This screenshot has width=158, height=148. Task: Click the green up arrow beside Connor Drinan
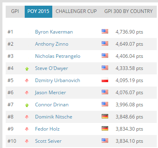(27, 105)
